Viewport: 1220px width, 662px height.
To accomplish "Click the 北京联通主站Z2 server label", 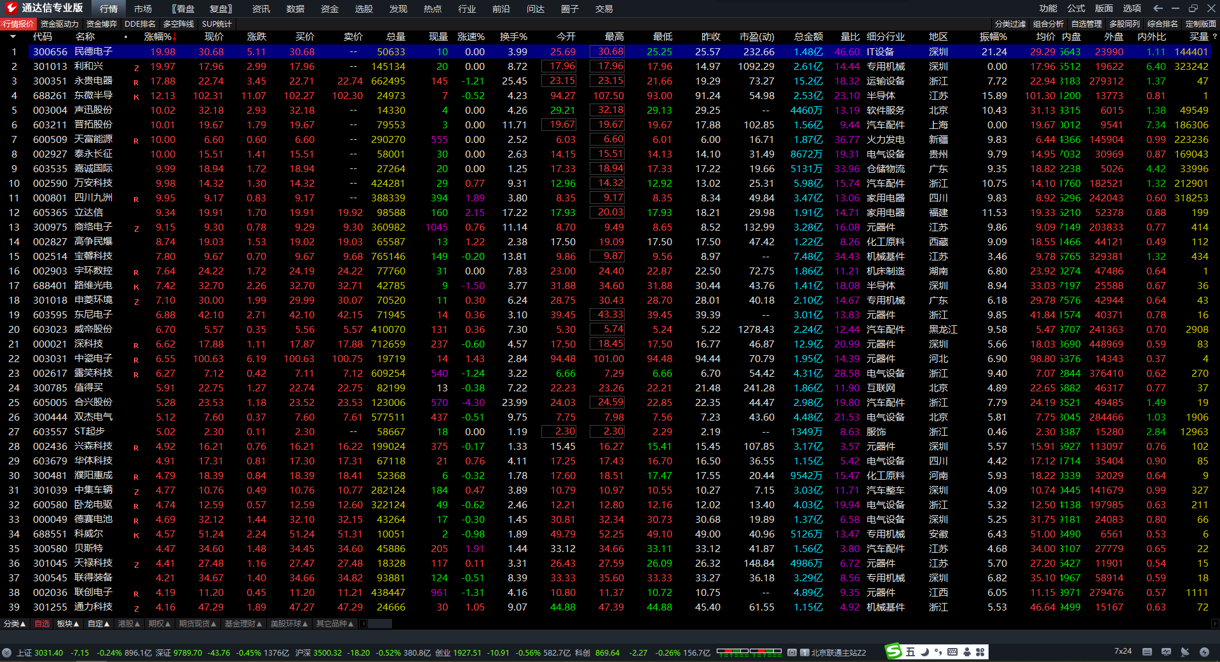I will 839,652.
